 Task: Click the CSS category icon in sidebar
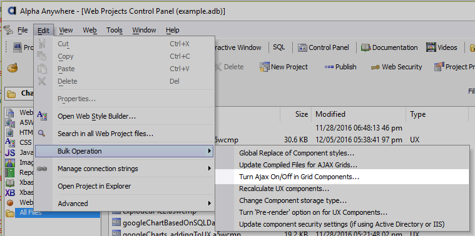[10, 142]
